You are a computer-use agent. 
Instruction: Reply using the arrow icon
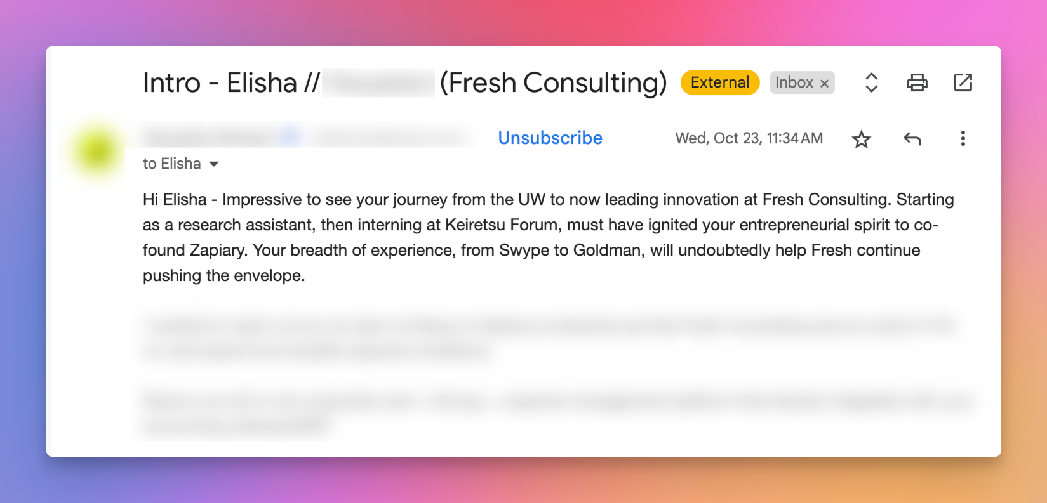tap(912, 139)
